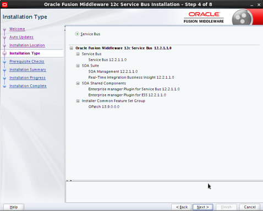Click the Installation Progress step bullet marker
The image size is (263, 211).
(4, 78)
